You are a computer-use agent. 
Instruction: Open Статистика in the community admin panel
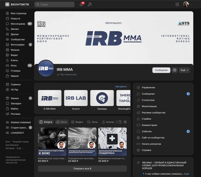tap(148, 100)
